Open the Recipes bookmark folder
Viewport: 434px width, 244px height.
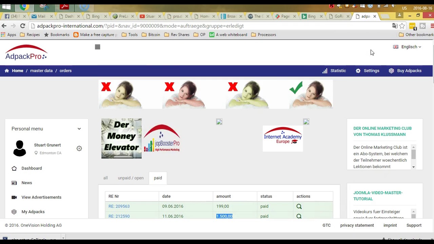click(30, 35)
